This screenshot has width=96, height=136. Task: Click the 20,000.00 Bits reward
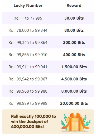point(74,103)
